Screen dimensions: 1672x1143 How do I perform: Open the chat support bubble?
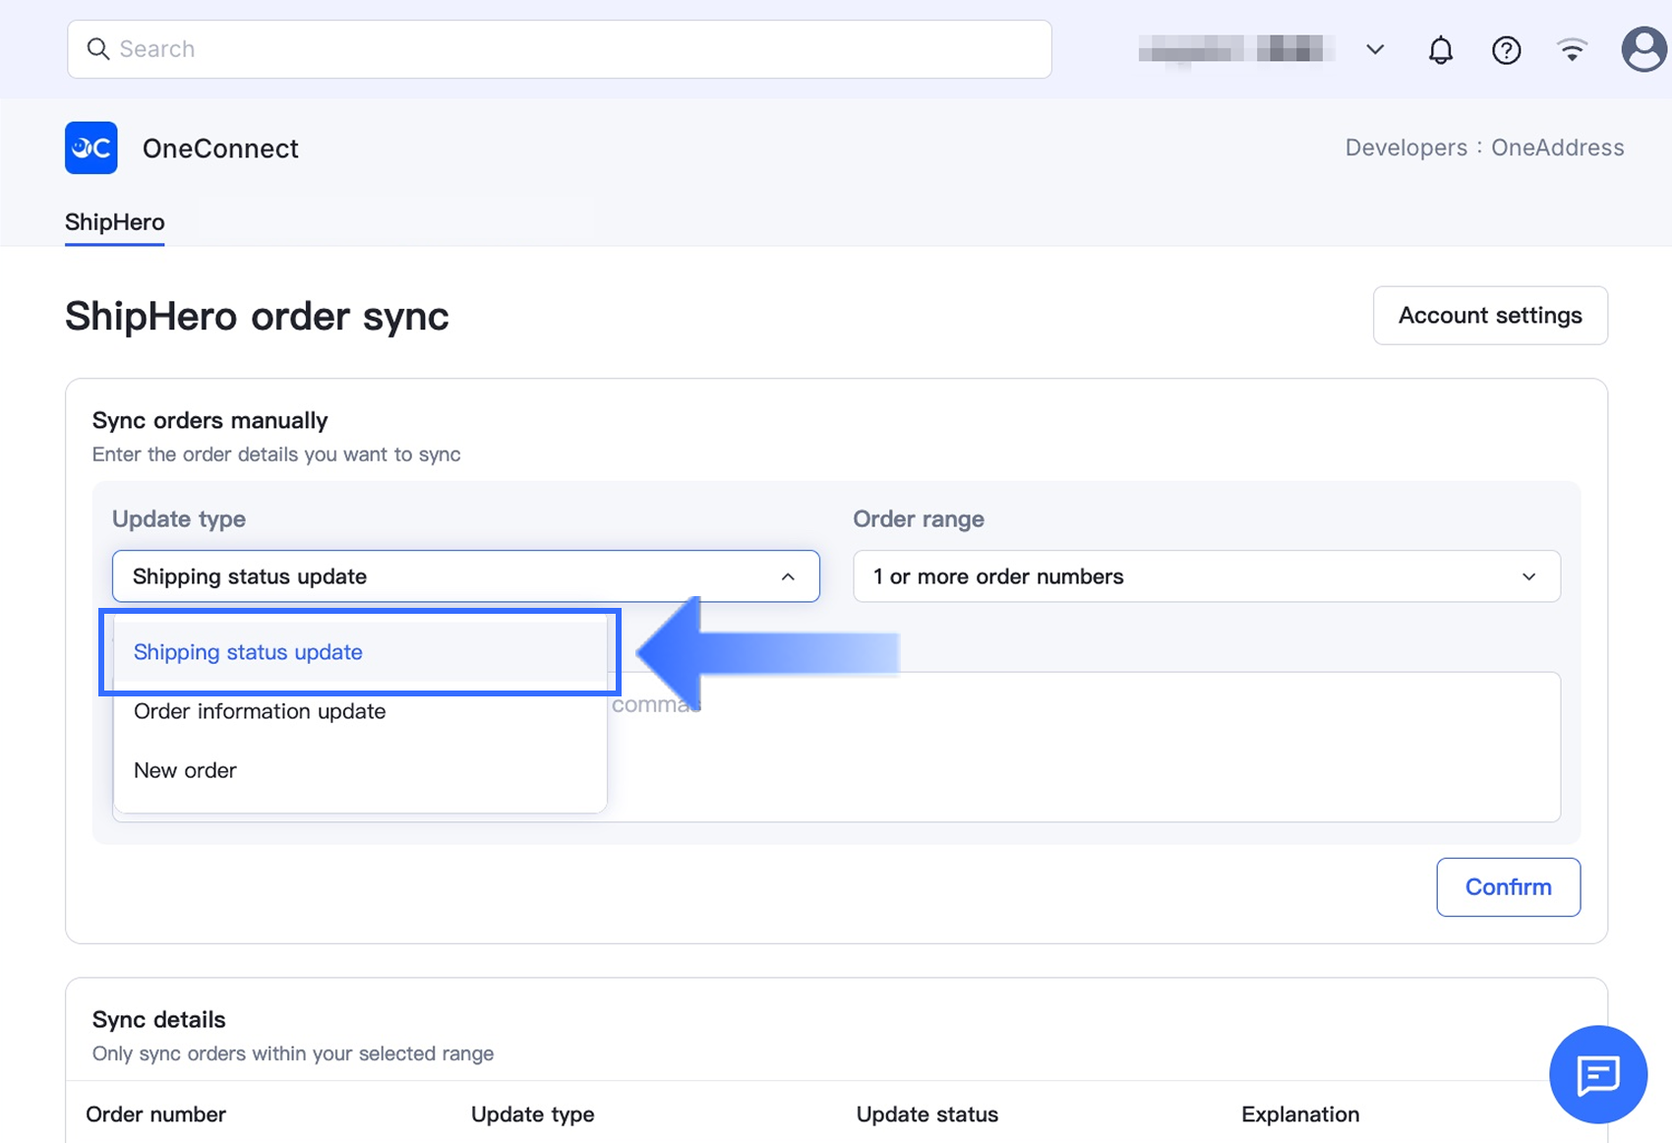(x=1597, y=1074)
